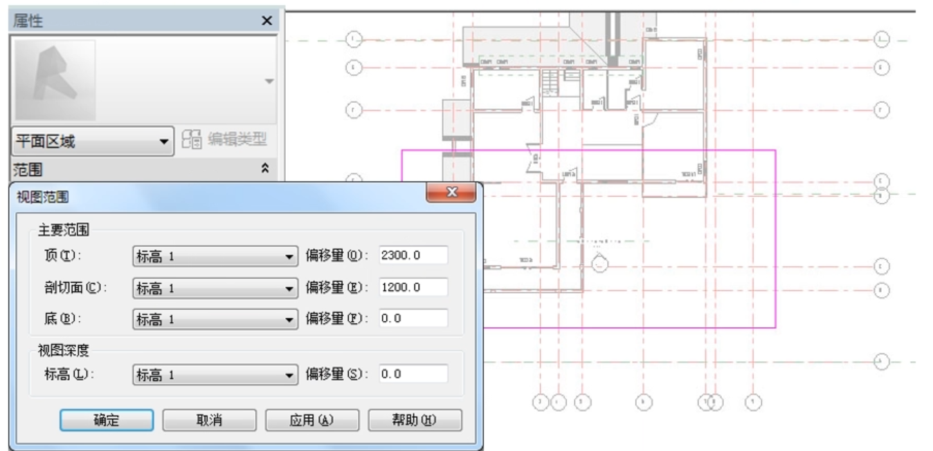Screen dimensions: 933x451
Task: Open the 视图深度 标高(L) dropdown
Action: click(214, 374)
